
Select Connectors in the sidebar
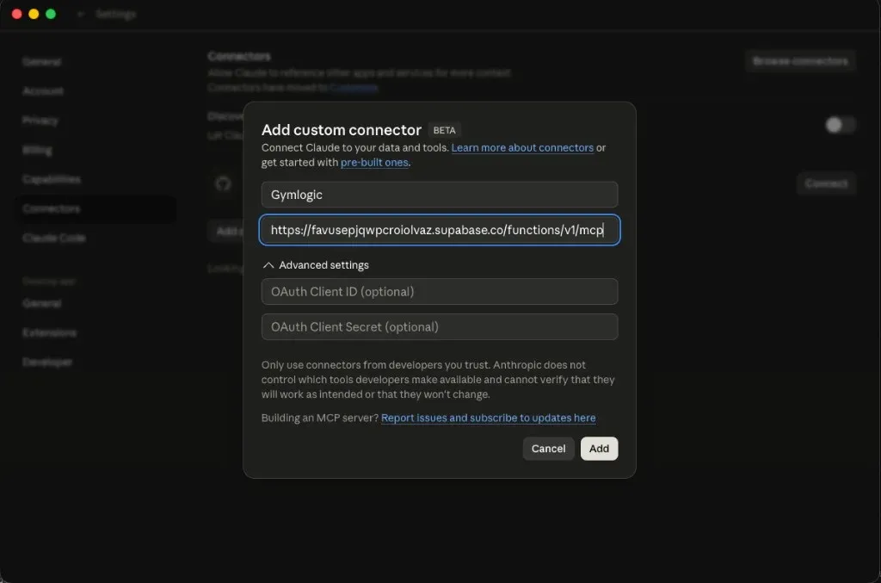[95, 208]
